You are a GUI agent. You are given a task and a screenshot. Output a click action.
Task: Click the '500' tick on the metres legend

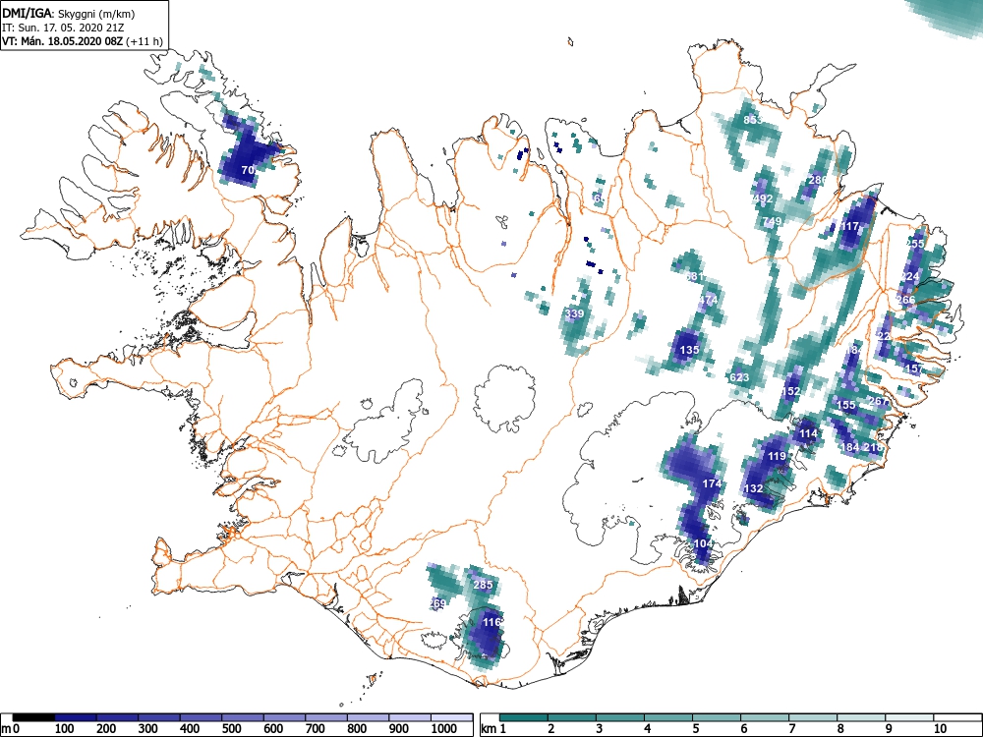[x=232, y=729]
